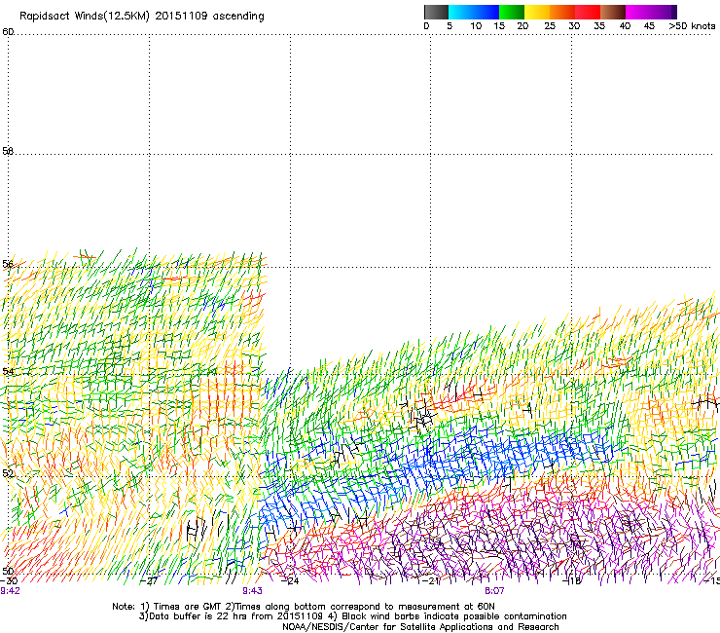The image size is (720, 633).
Task: Click the purple time stamp '9:43'
Action: pos(253,591)
